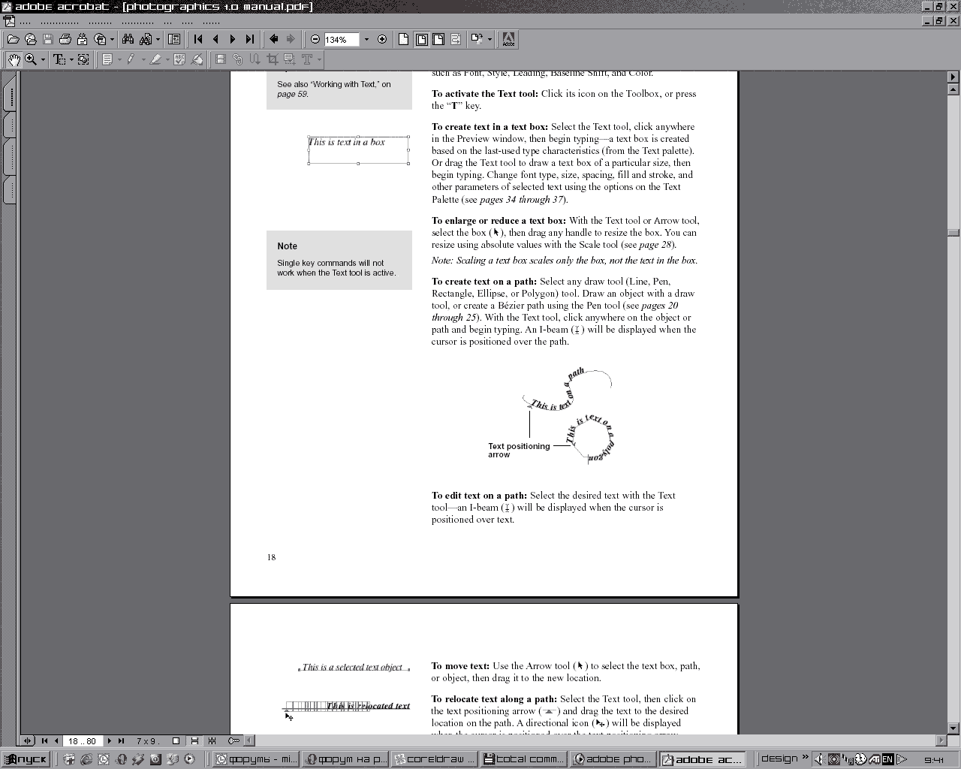Click the key security icon in status bar
The width and height of the screenshot is (961, 769).
(x=233, y=741)
